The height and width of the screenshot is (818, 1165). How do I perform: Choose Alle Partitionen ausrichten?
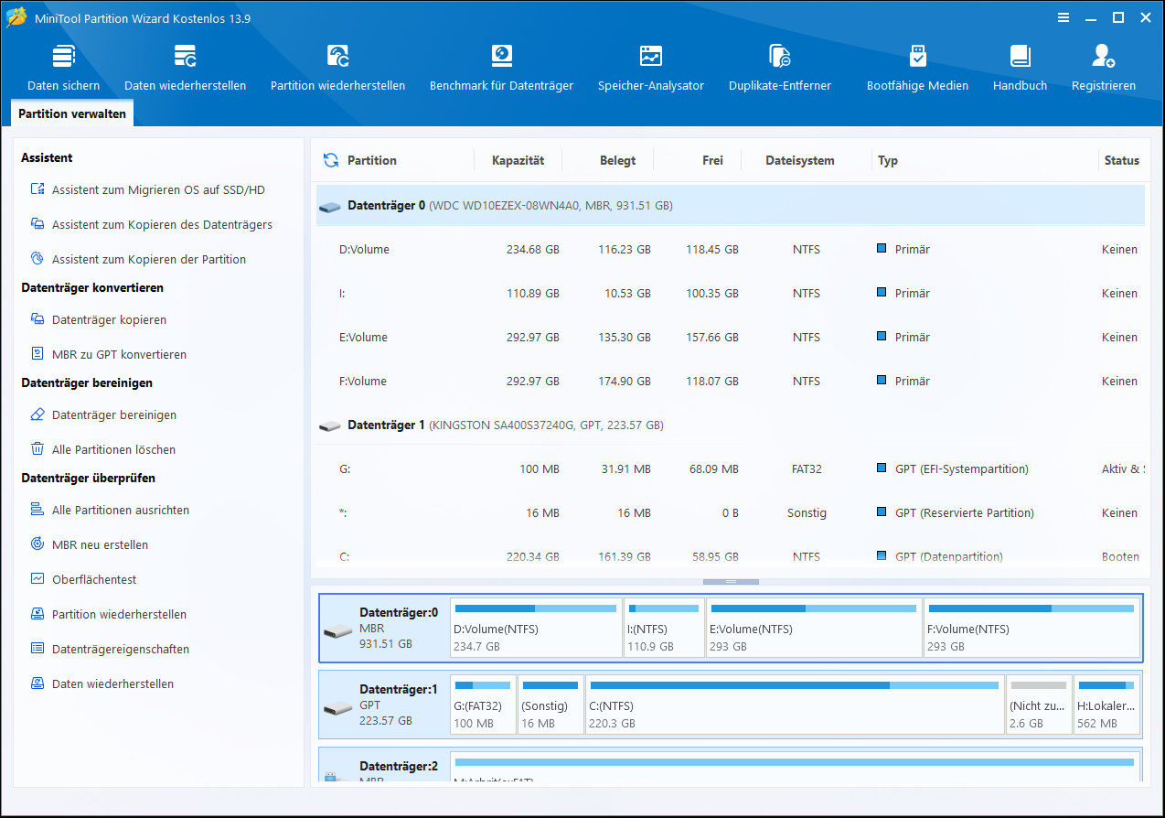[110, 510]
